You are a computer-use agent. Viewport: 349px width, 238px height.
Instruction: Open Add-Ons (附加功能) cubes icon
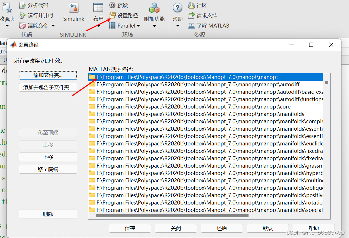tap(154, 8)
